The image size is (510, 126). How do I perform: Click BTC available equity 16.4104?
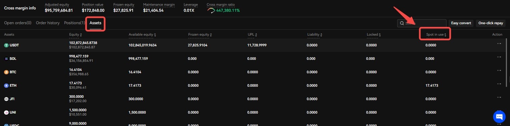135,72
